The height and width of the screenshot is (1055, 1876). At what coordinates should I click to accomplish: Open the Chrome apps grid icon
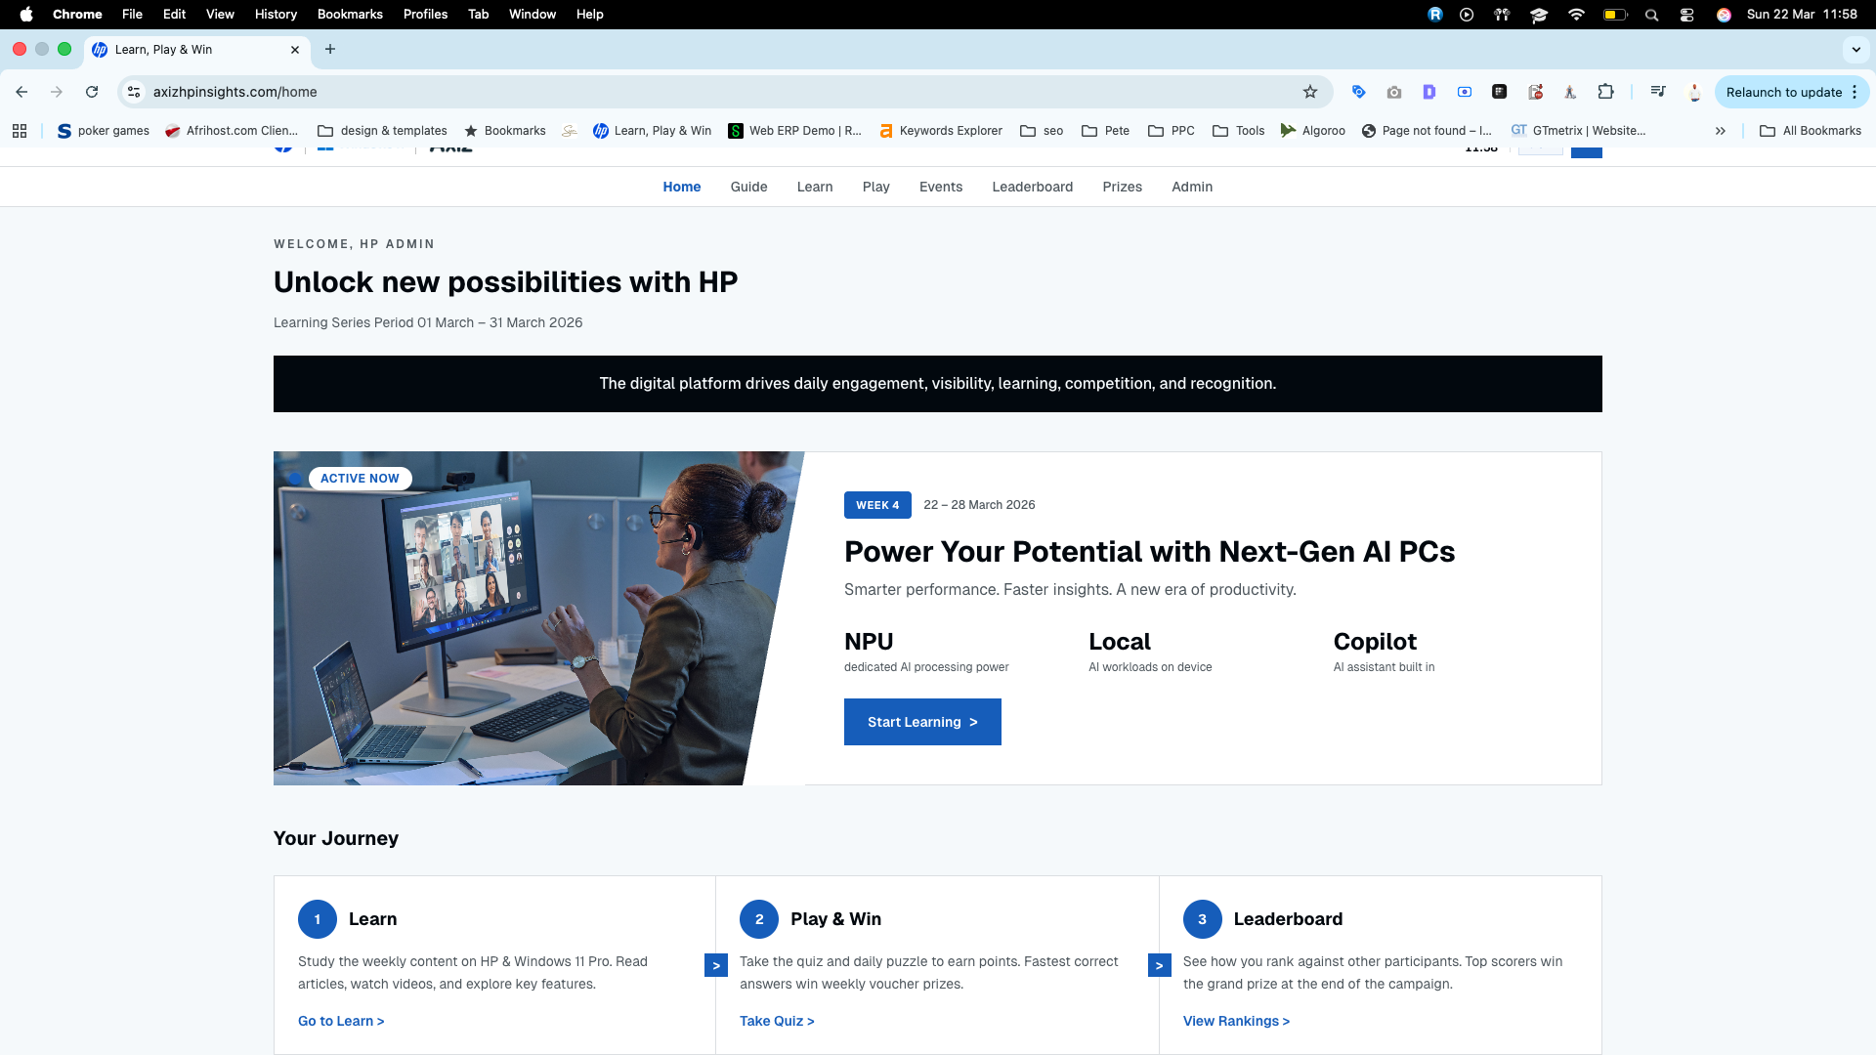20,131
